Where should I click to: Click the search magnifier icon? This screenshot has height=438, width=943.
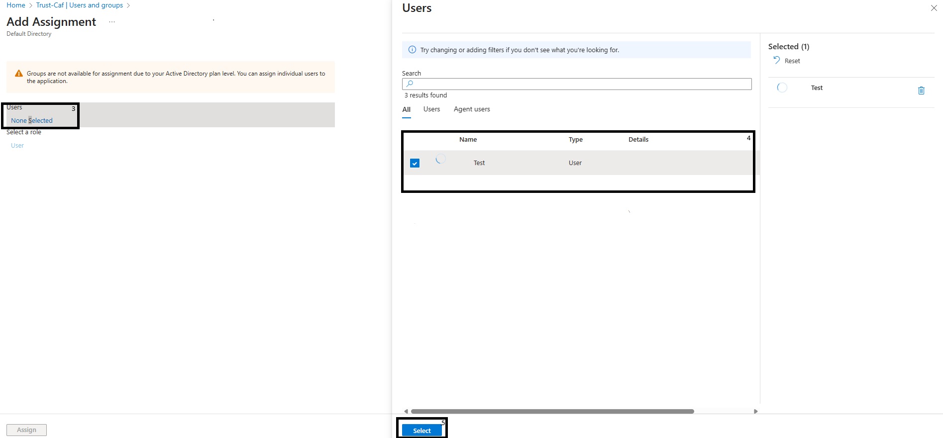coord(410,84)
